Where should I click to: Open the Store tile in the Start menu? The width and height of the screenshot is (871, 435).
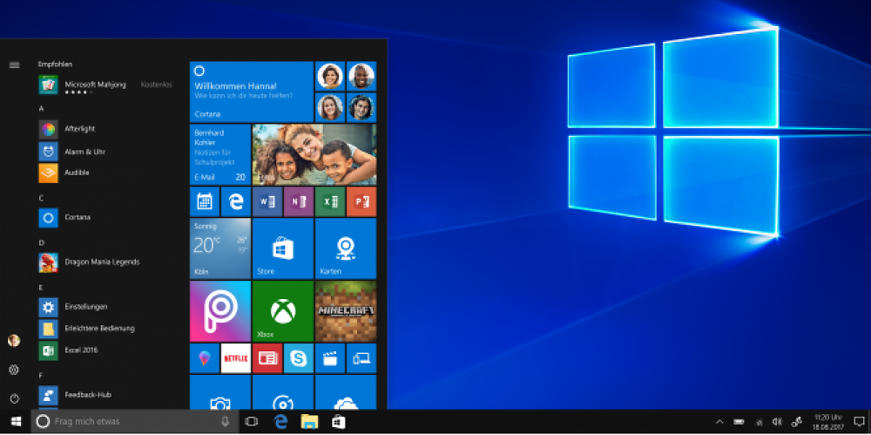pos(283,248)
